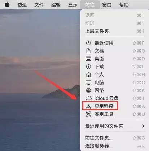Open the 显示 menu
The image size is (149, 151).
tap(73, 5)
